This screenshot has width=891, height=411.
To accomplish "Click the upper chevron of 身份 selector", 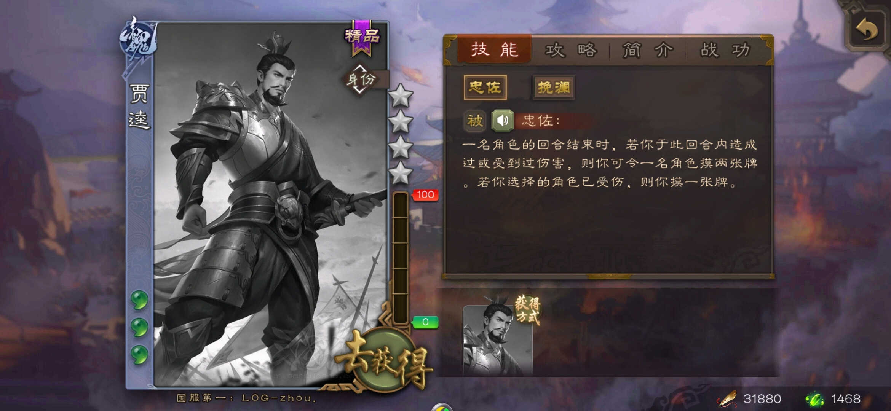I will (x=361, y=68).
